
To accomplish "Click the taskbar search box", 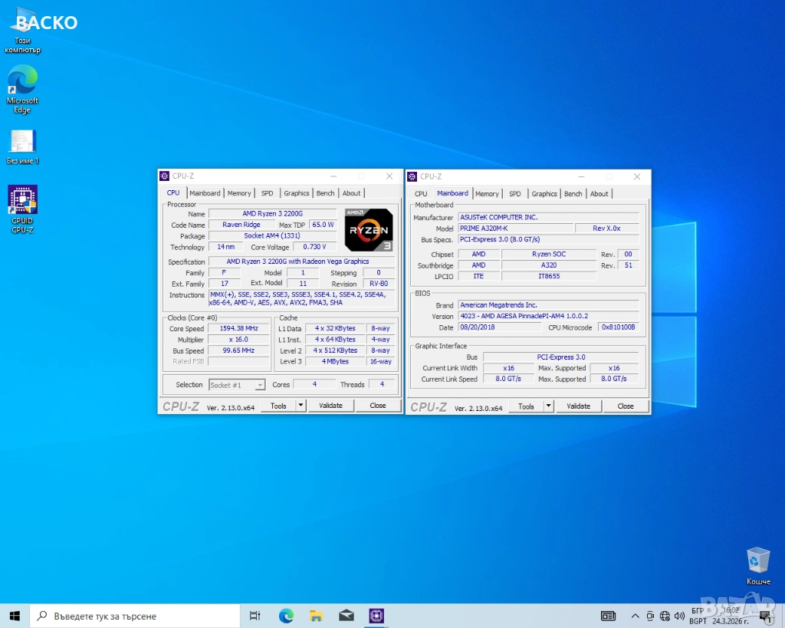I will pyautogui.click(x=134, y=616).
